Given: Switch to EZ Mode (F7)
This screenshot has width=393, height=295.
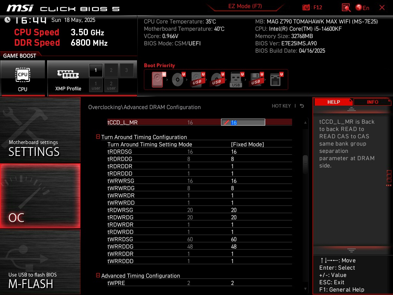Looking at the screenshot, I should point(245,6).
